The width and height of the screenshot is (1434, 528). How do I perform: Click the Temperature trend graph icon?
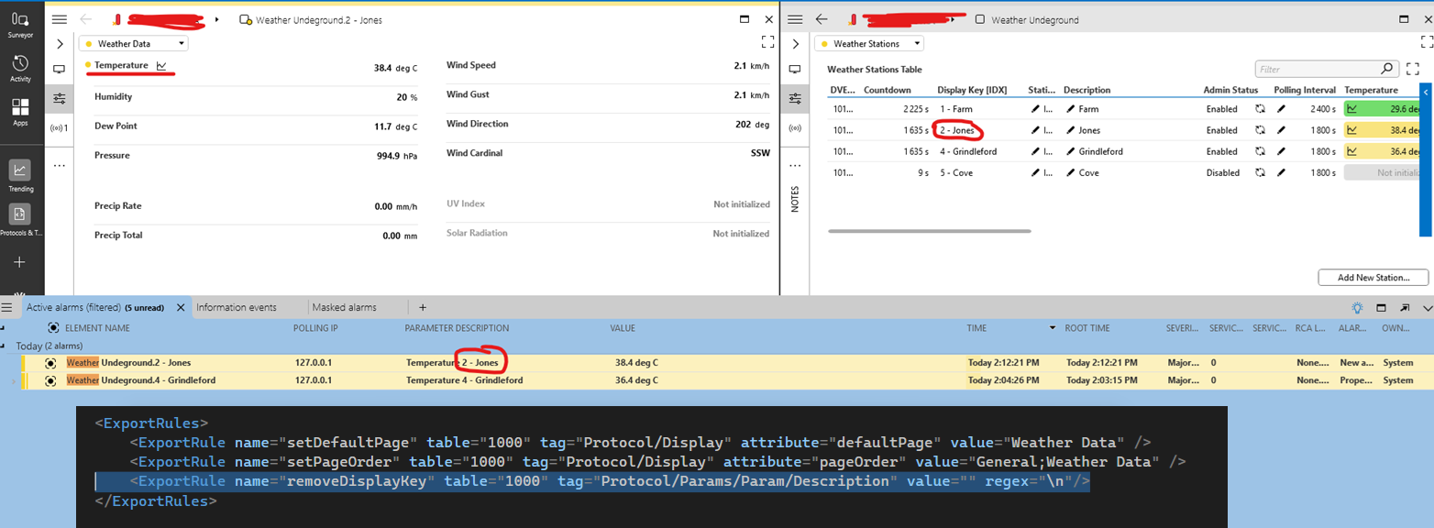[x=161, y=66]
